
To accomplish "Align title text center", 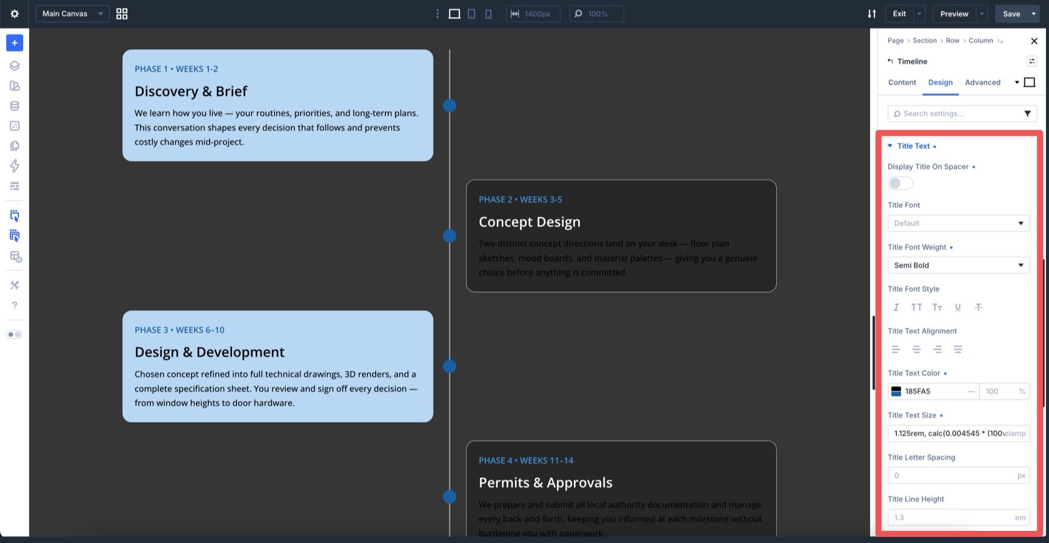I will (916, 349).
